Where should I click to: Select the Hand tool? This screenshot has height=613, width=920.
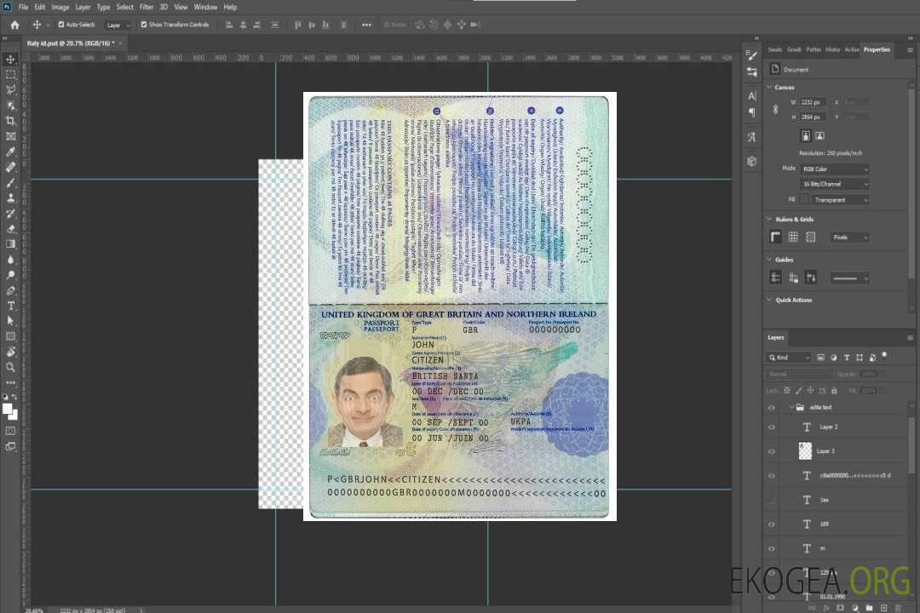tap(10, 352)
